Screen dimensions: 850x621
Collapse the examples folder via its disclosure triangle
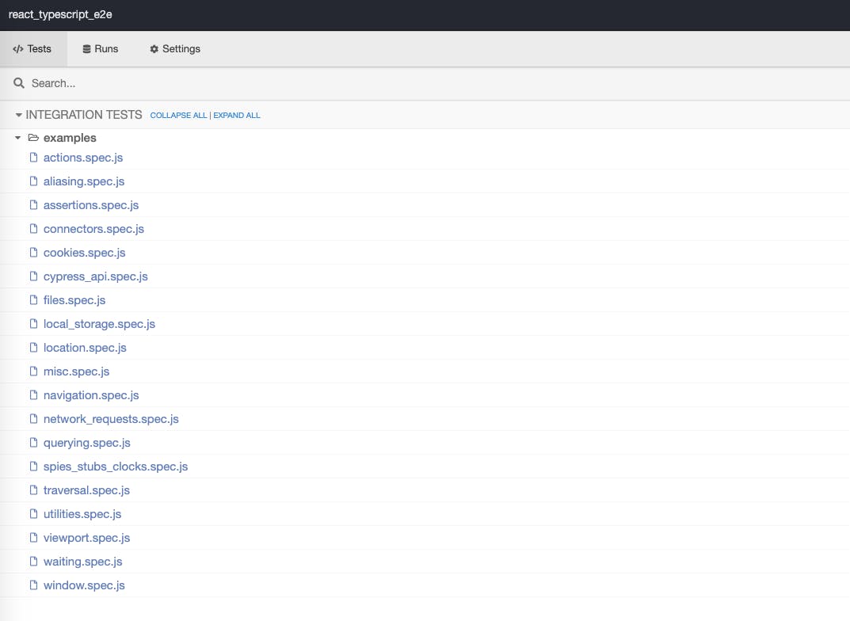pyautogui.click(x=17, y=137)
